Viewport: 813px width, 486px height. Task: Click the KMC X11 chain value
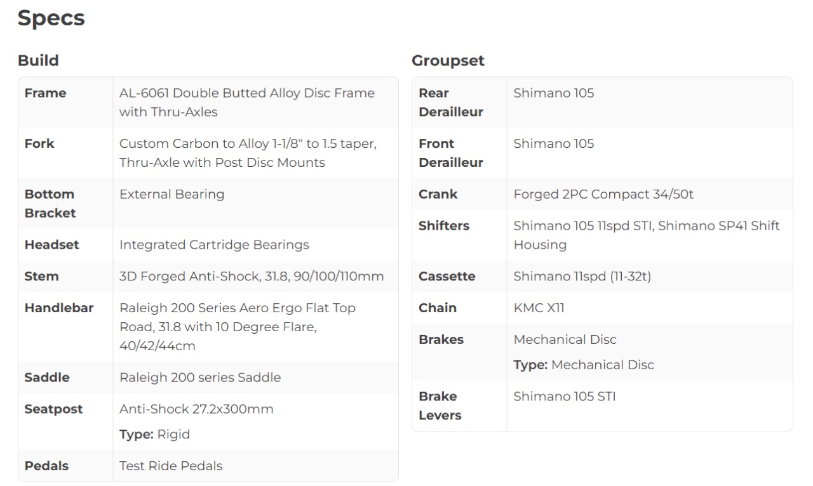click(539, 308)
